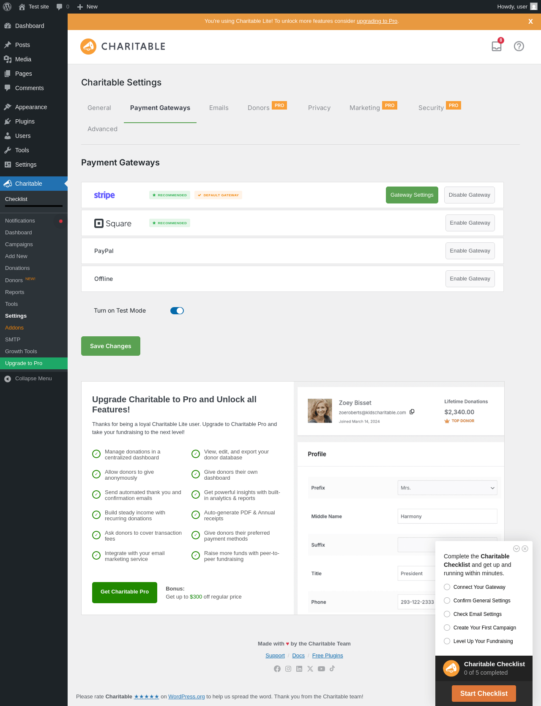
Task: Open Media in the sidebar
Action: click(34, 59)
